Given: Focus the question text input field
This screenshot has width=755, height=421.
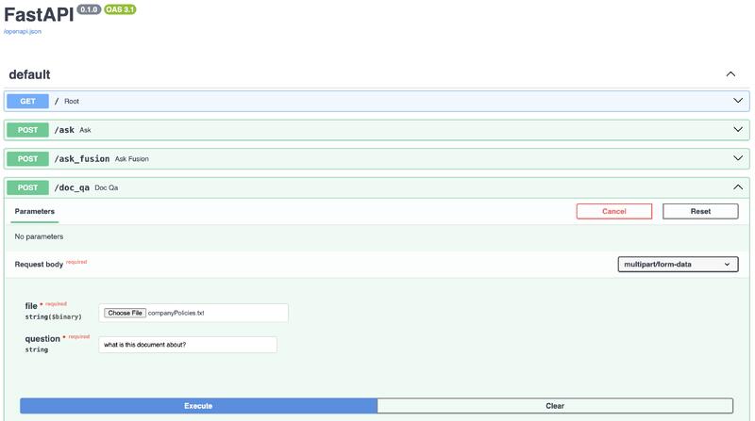Looking at the screenshot, I should coord(188,345).
